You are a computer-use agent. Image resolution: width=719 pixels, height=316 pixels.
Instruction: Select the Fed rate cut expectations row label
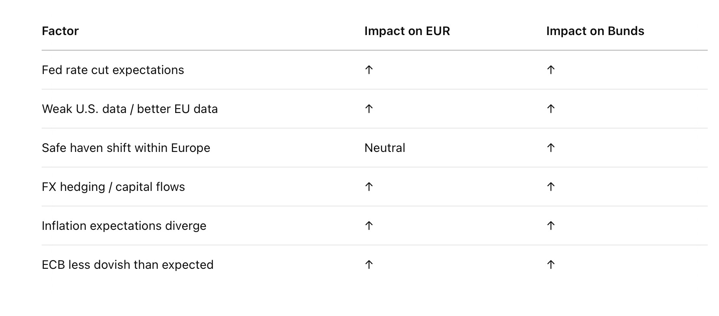click(113, 70)
